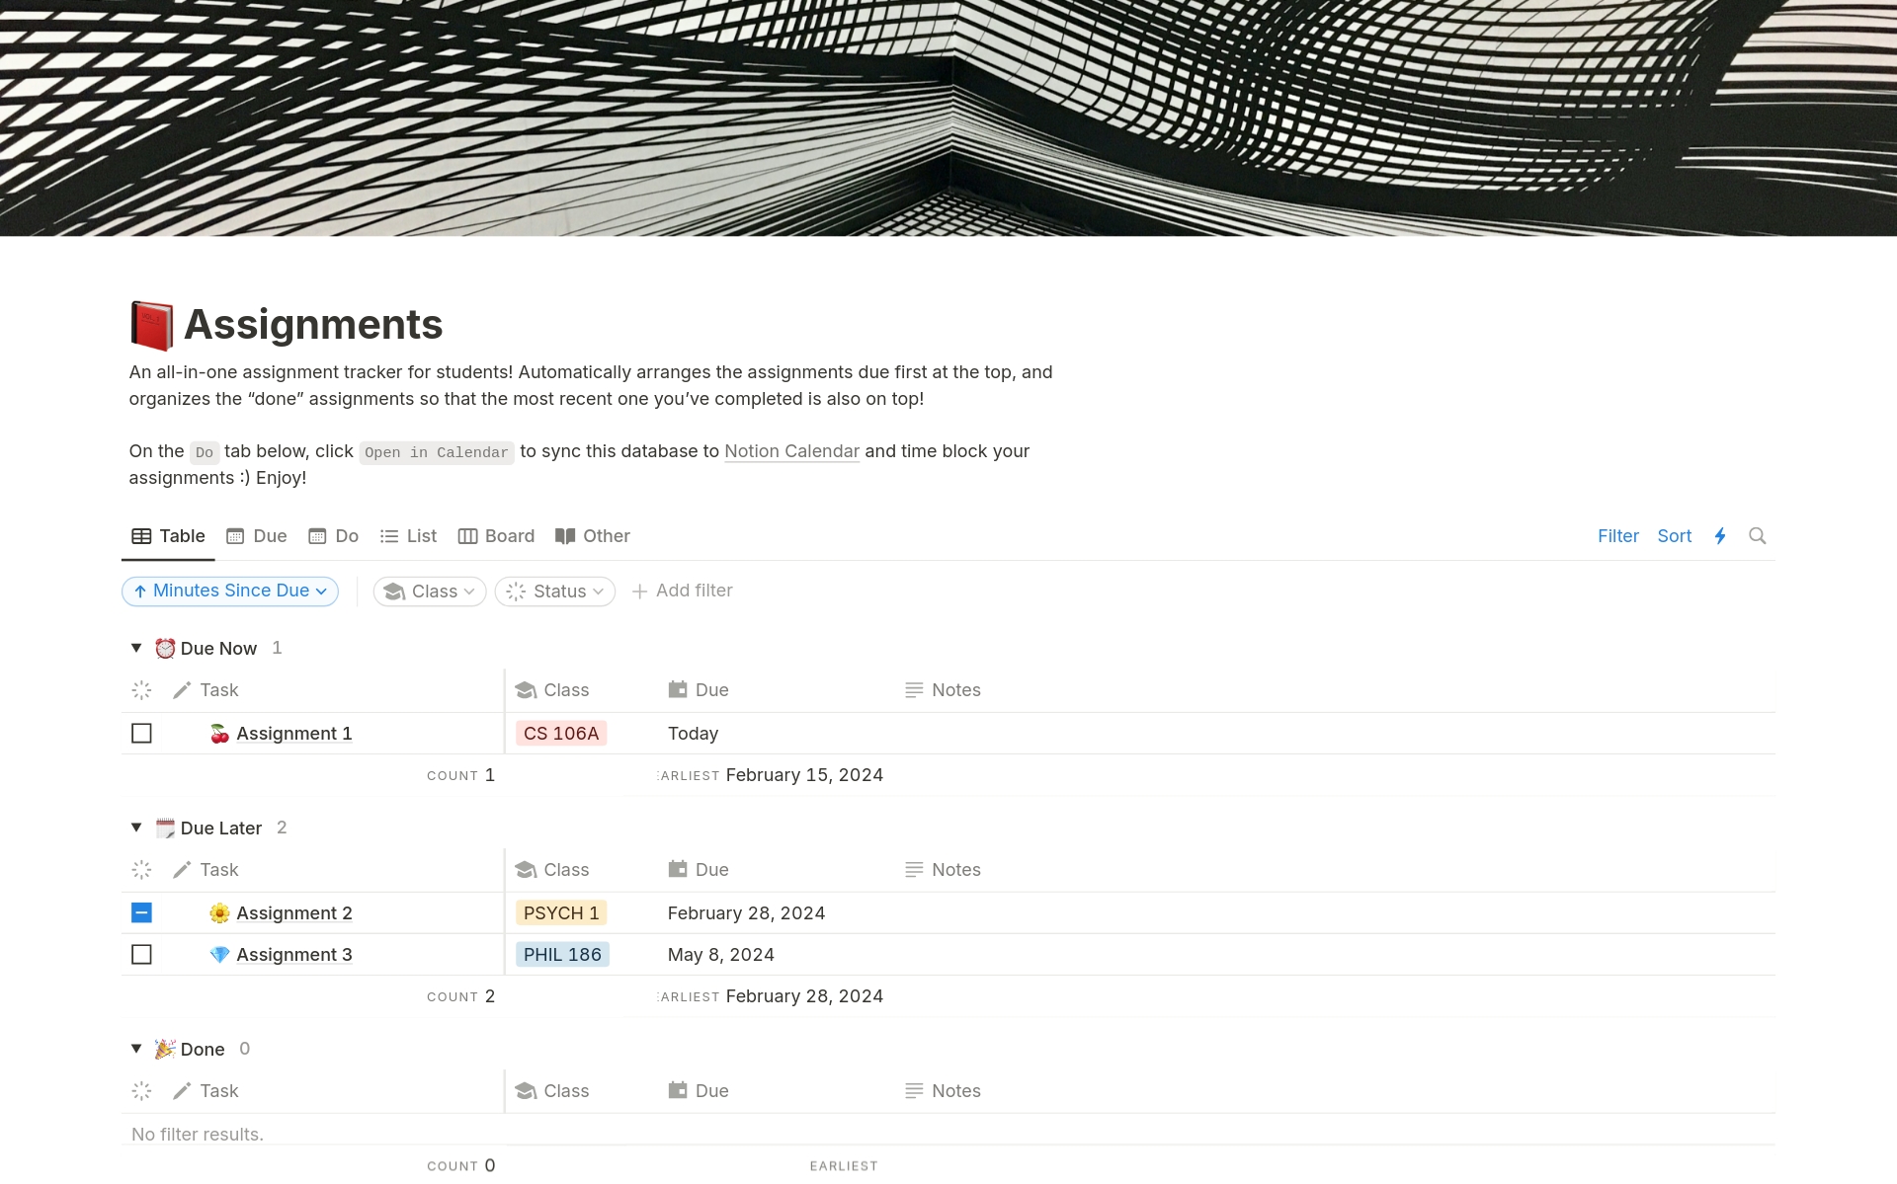Image resolution: width=1897 pixels, height=1184 pixels.
Task: Click Add filter button
Action: [x=683, y=591]
